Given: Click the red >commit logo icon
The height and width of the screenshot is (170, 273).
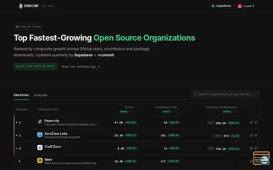Looking at the screenshot, I should 240,6.
